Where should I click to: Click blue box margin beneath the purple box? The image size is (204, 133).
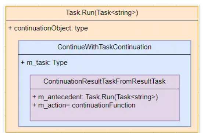click(105, 124)
